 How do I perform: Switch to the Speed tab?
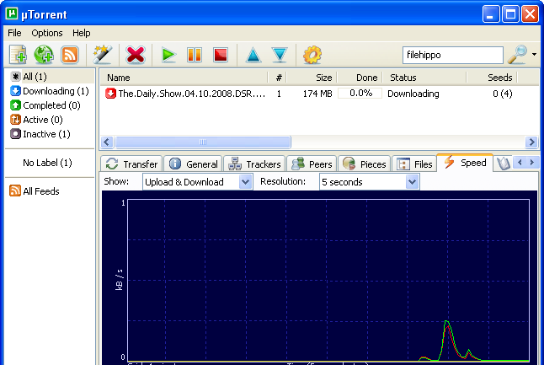click(465, 162)
